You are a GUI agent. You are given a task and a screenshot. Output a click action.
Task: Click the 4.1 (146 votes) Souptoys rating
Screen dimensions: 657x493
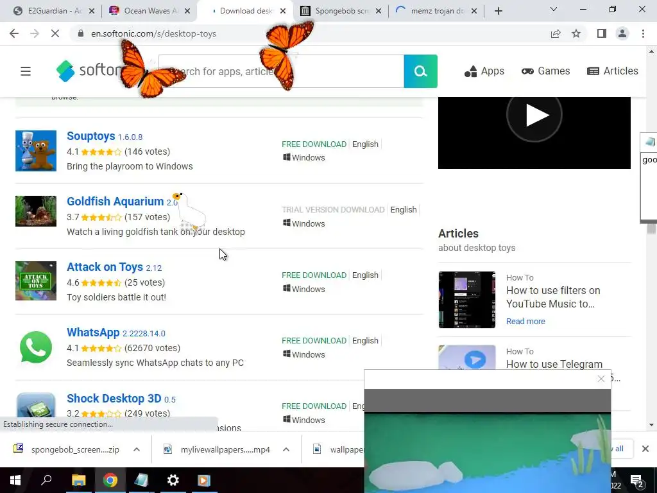click(119, 151)
